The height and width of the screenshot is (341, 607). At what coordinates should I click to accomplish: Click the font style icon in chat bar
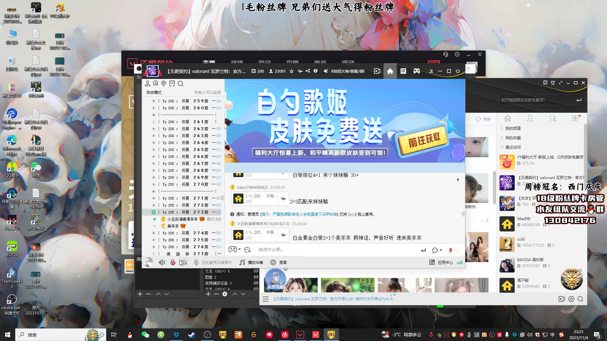248,250
